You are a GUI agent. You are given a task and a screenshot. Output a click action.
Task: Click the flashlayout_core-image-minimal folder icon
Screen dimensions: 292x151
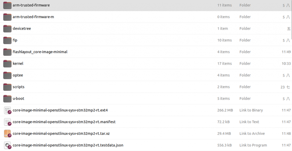pyautogui.click(x=7, y=52)
